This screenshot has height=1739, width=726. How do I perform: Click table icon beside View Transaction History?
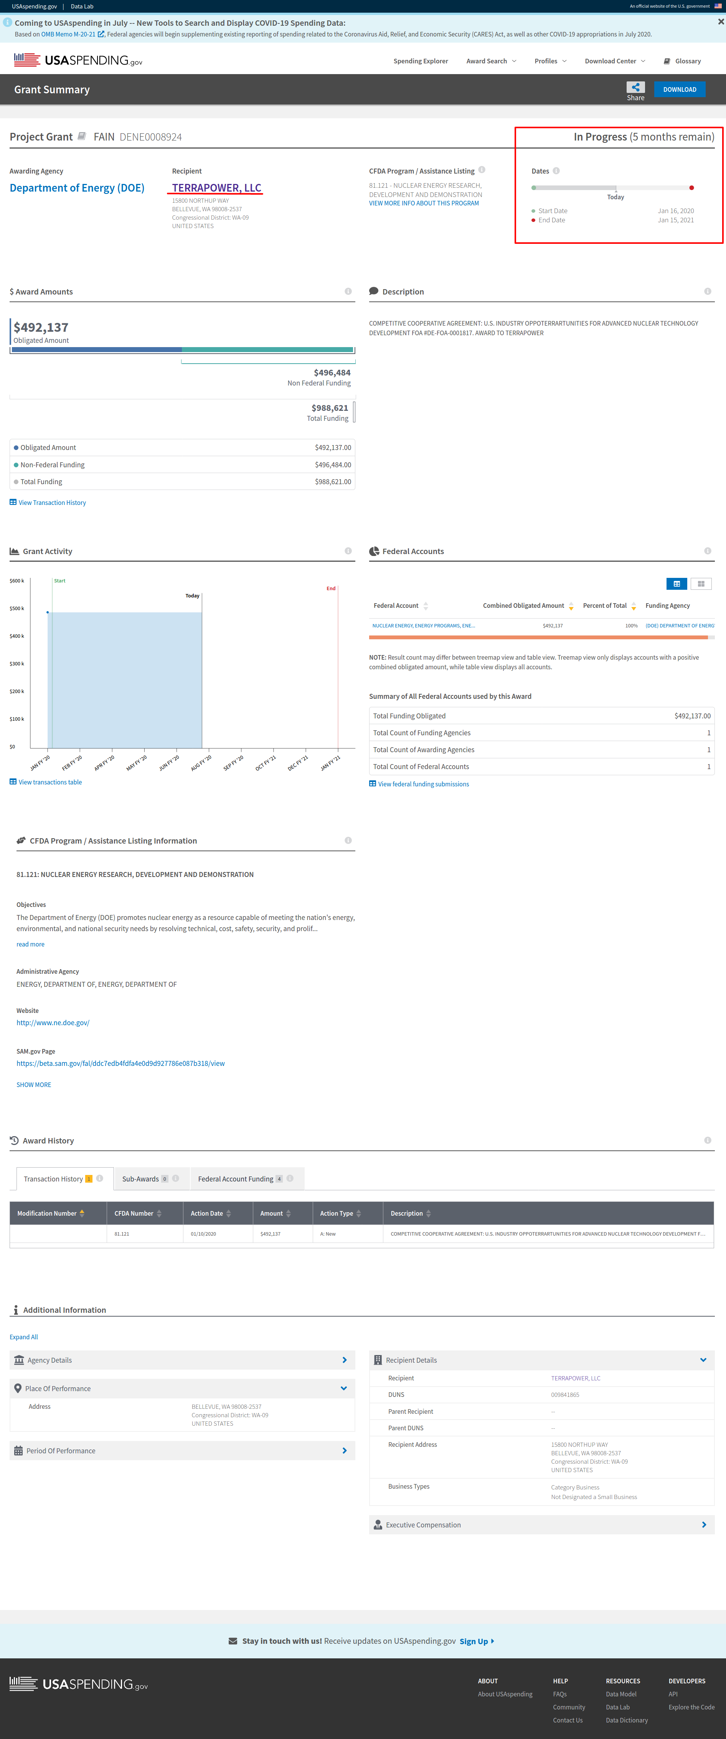pos(13,502)
